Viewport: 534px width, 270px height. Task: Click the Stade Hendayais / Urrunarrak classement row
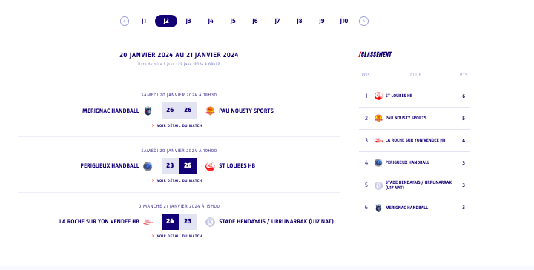click(x=415, y=185)
